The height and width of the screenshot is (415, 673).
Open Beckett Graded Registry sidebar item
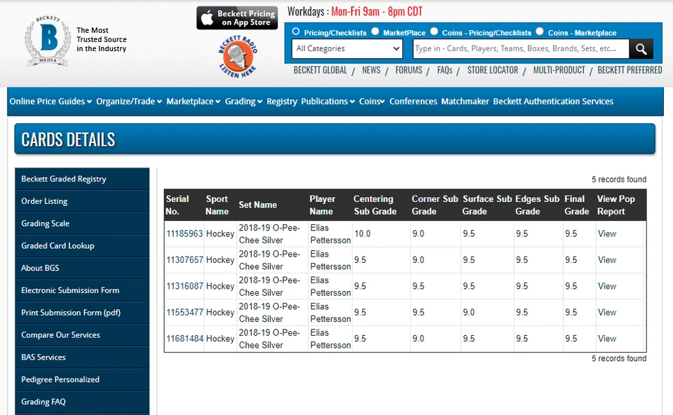tap(82, 179)
